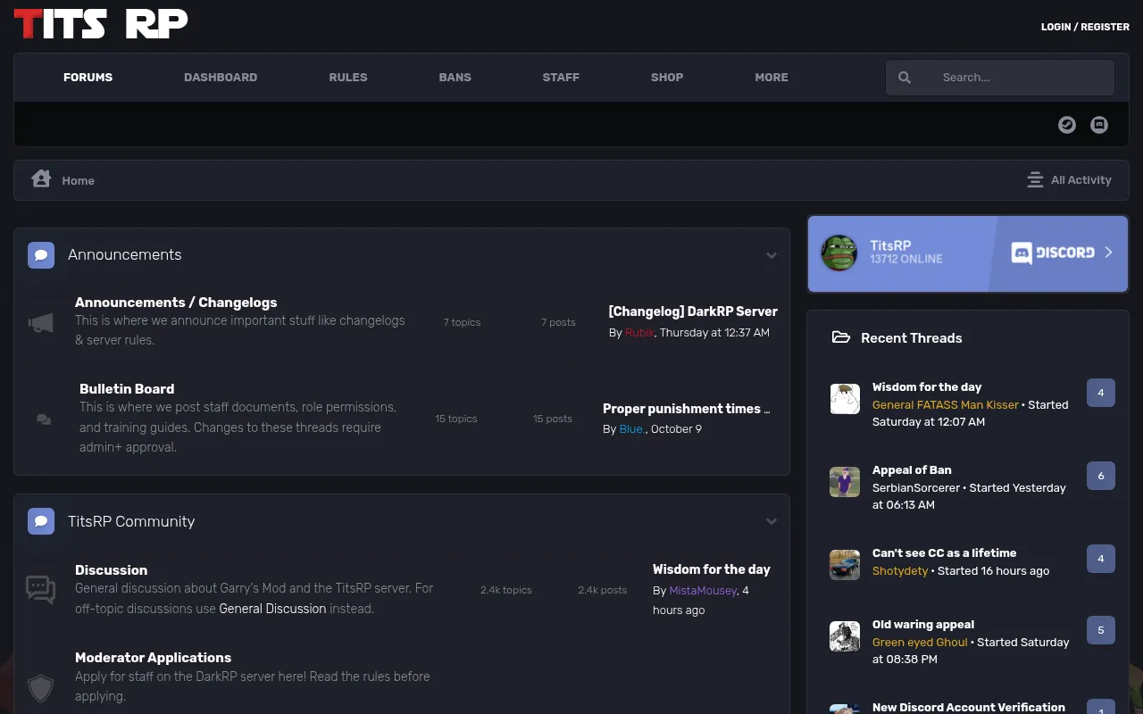Open latest post [Changelog] DarkRP Server
The height and width of the screenshot is (714, 1143).
(693, 311)
